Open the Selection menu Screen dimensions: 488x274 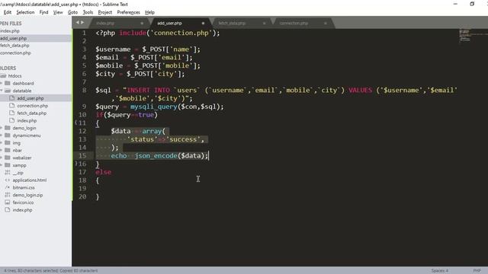pos(25,12)
